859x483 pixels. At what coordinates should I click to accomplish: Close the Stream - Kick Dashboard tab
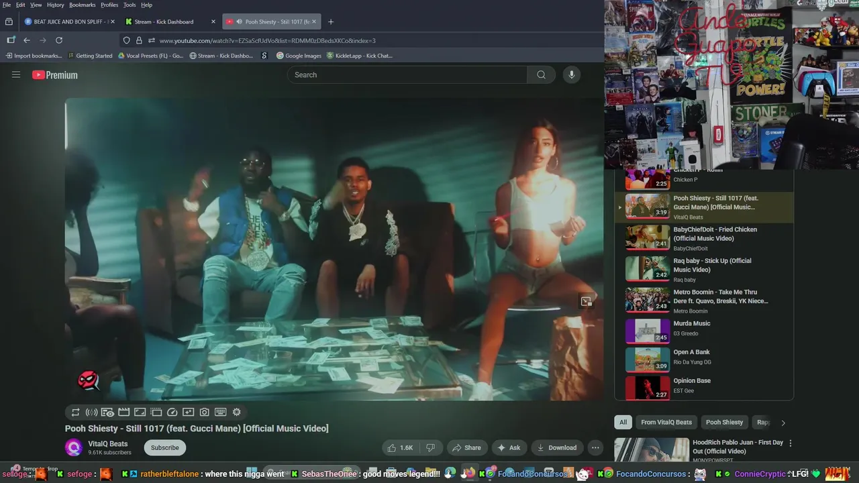point(213,21)
